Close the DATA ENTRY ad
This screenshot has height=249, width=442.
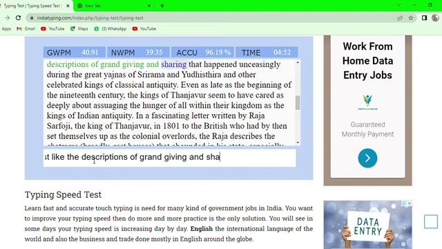(x=410, y=203)
